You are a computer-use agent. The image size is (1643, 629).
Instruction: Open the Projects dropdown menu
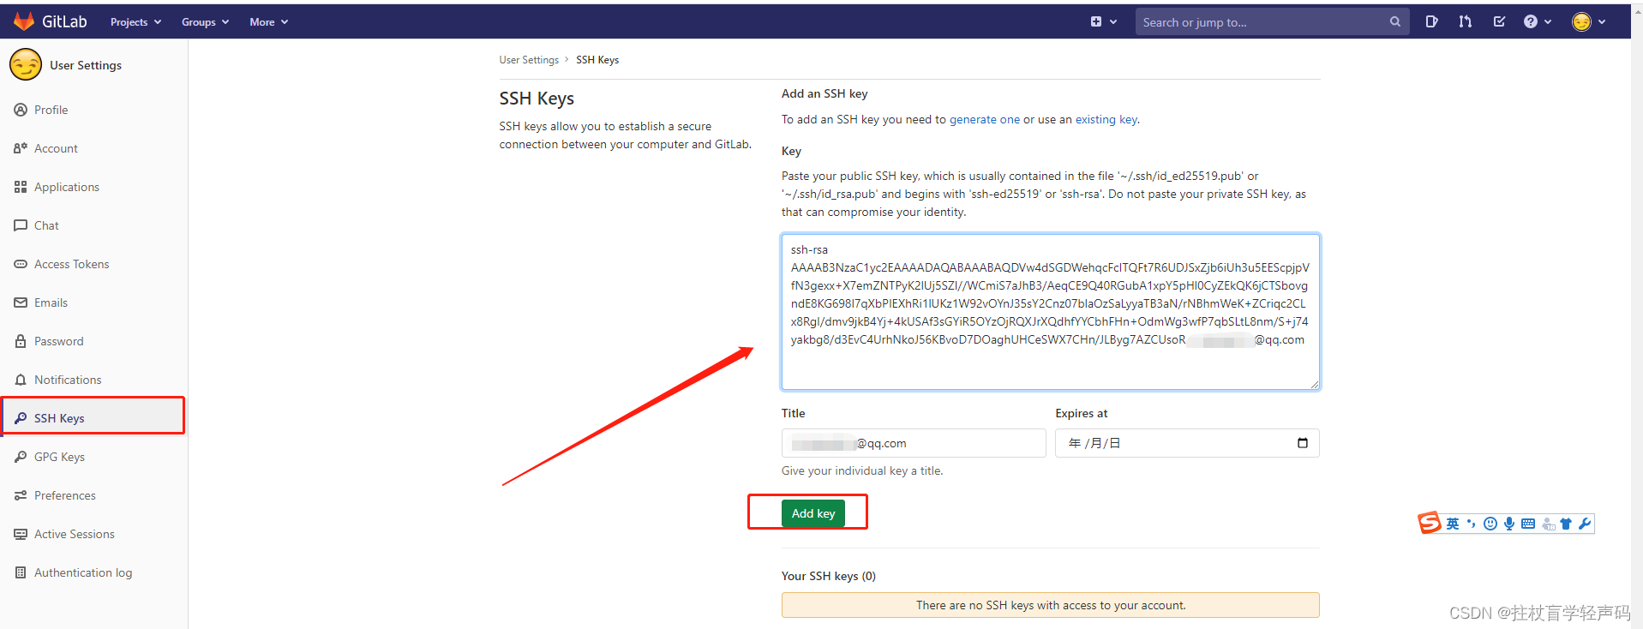[x=135, y=22]
